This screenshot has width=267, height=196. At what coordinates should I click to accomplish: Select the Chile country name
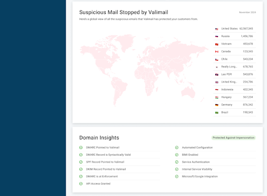click(x=224, y=59)
